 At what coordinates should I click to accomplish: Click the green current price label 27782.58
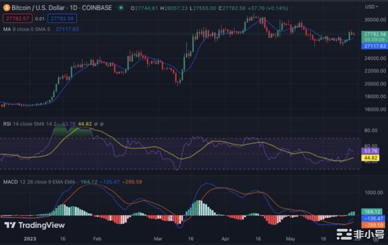click(x=375, y=33)
